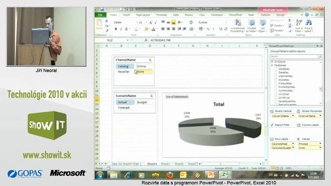The width and height of the screenshot is (331, 186).
Task: Open Find & Select menu
Action: tap(308, 26)
